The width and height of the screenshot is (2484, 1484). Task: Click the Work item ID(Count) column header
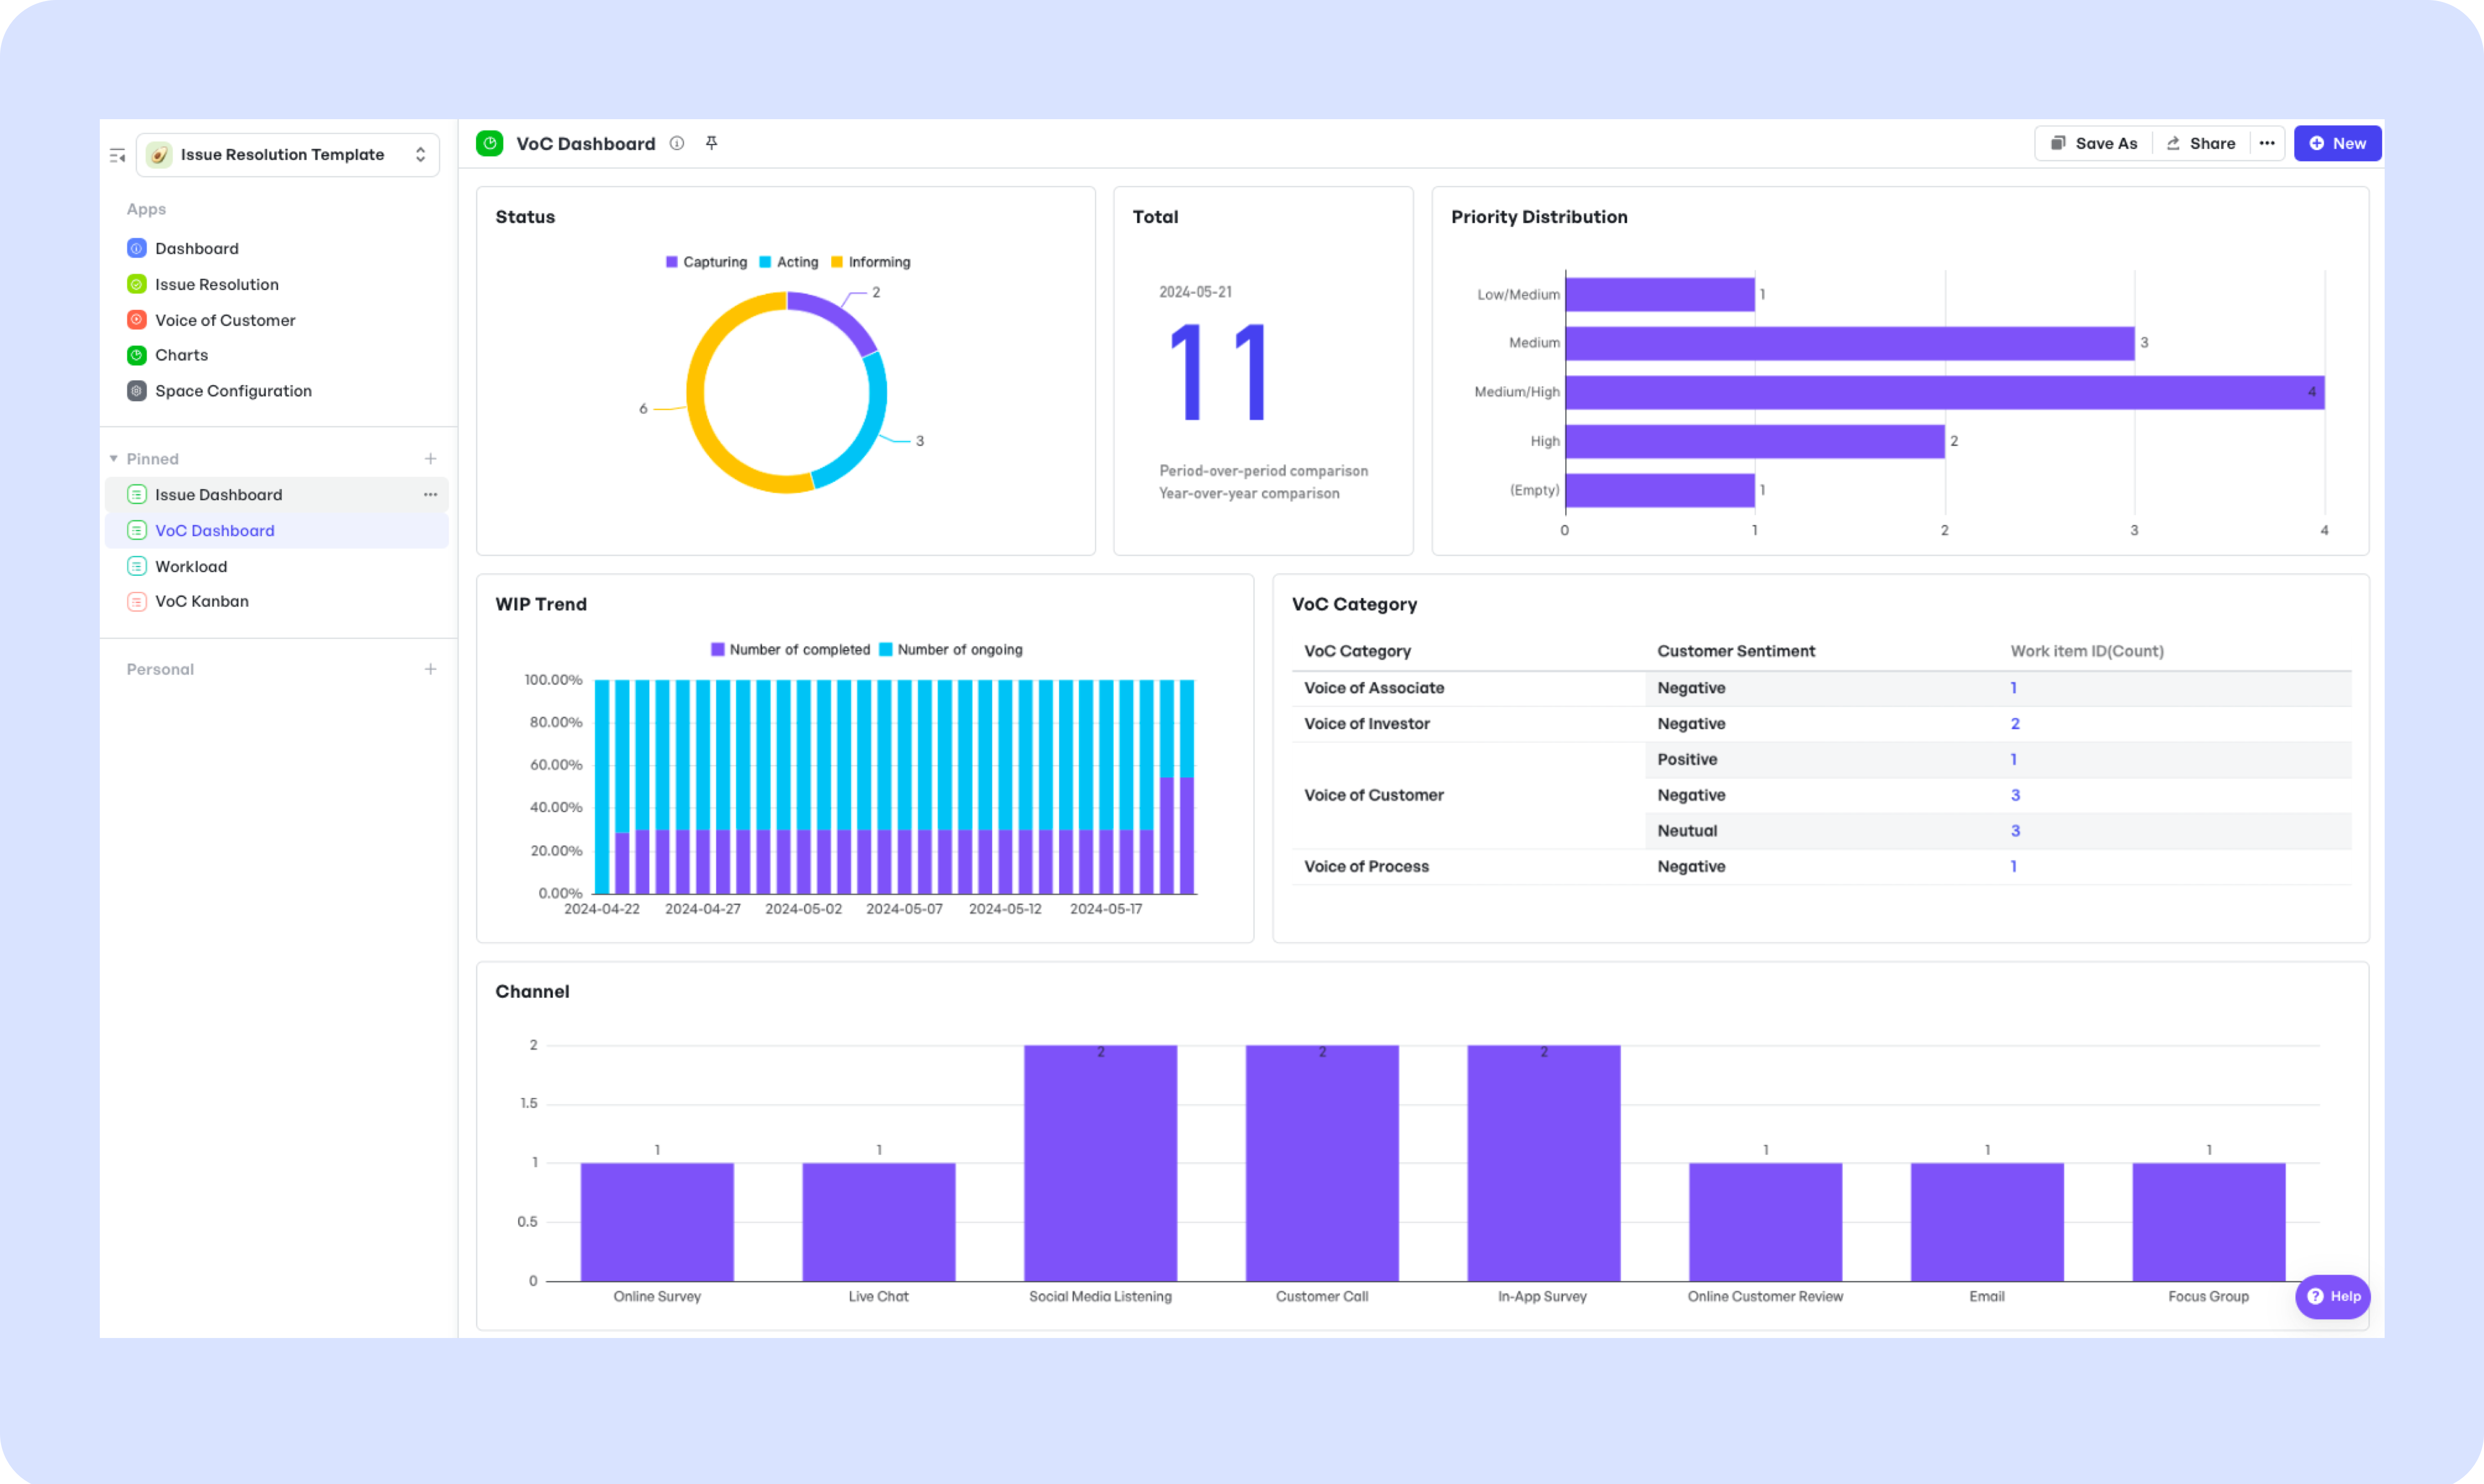coord(2087,651)
